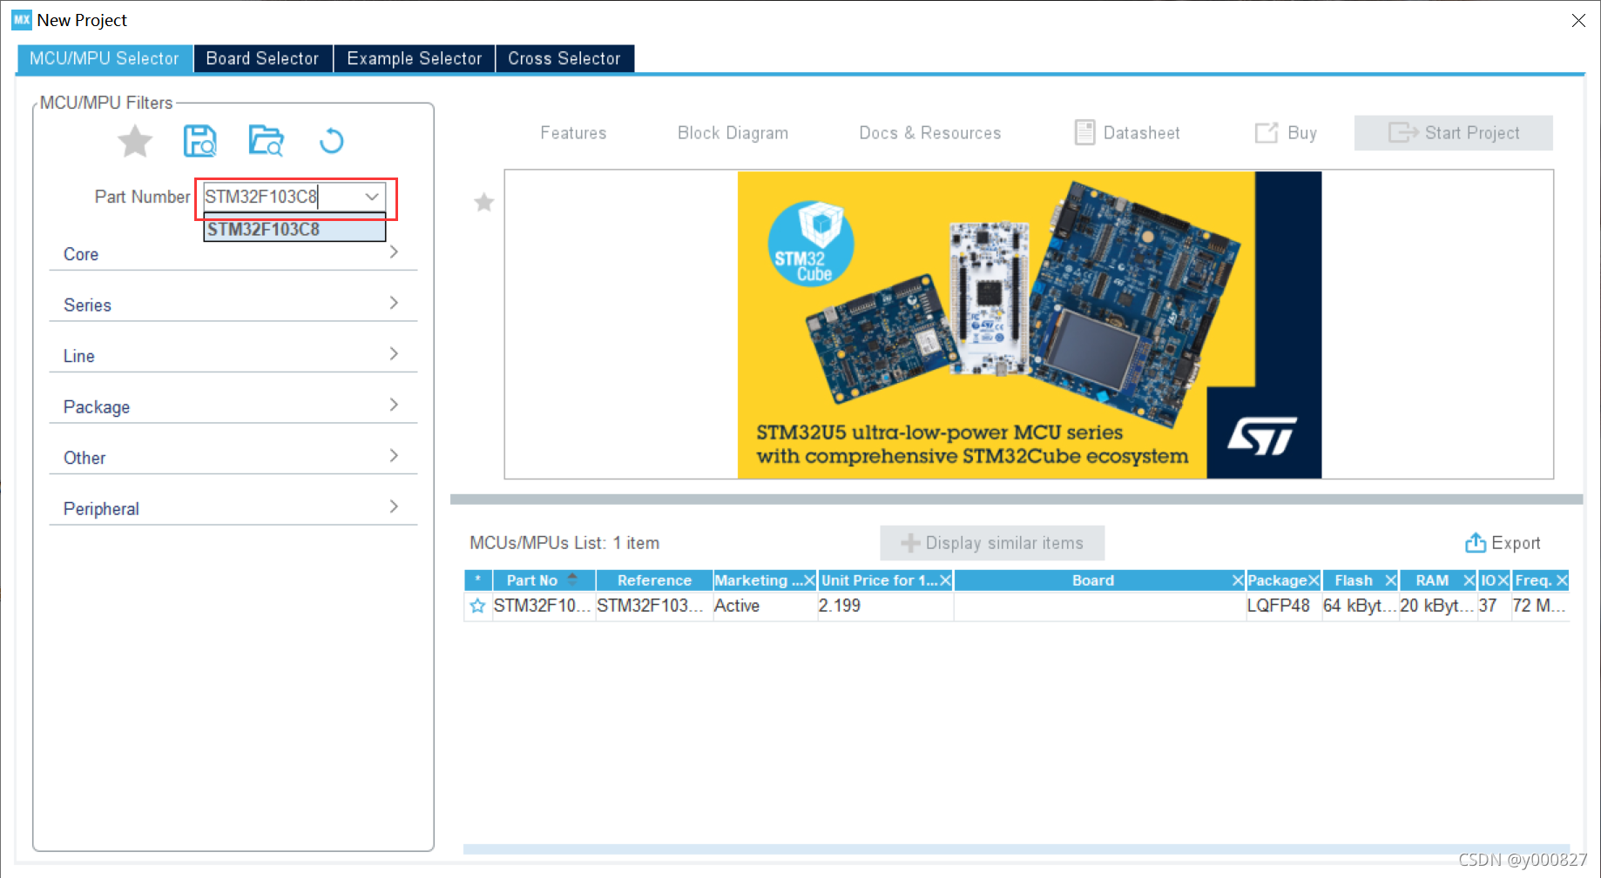Screen dimensions: 1601x878
Task: Remove the Unit Price column with its X
Action: tap(945, 580)
